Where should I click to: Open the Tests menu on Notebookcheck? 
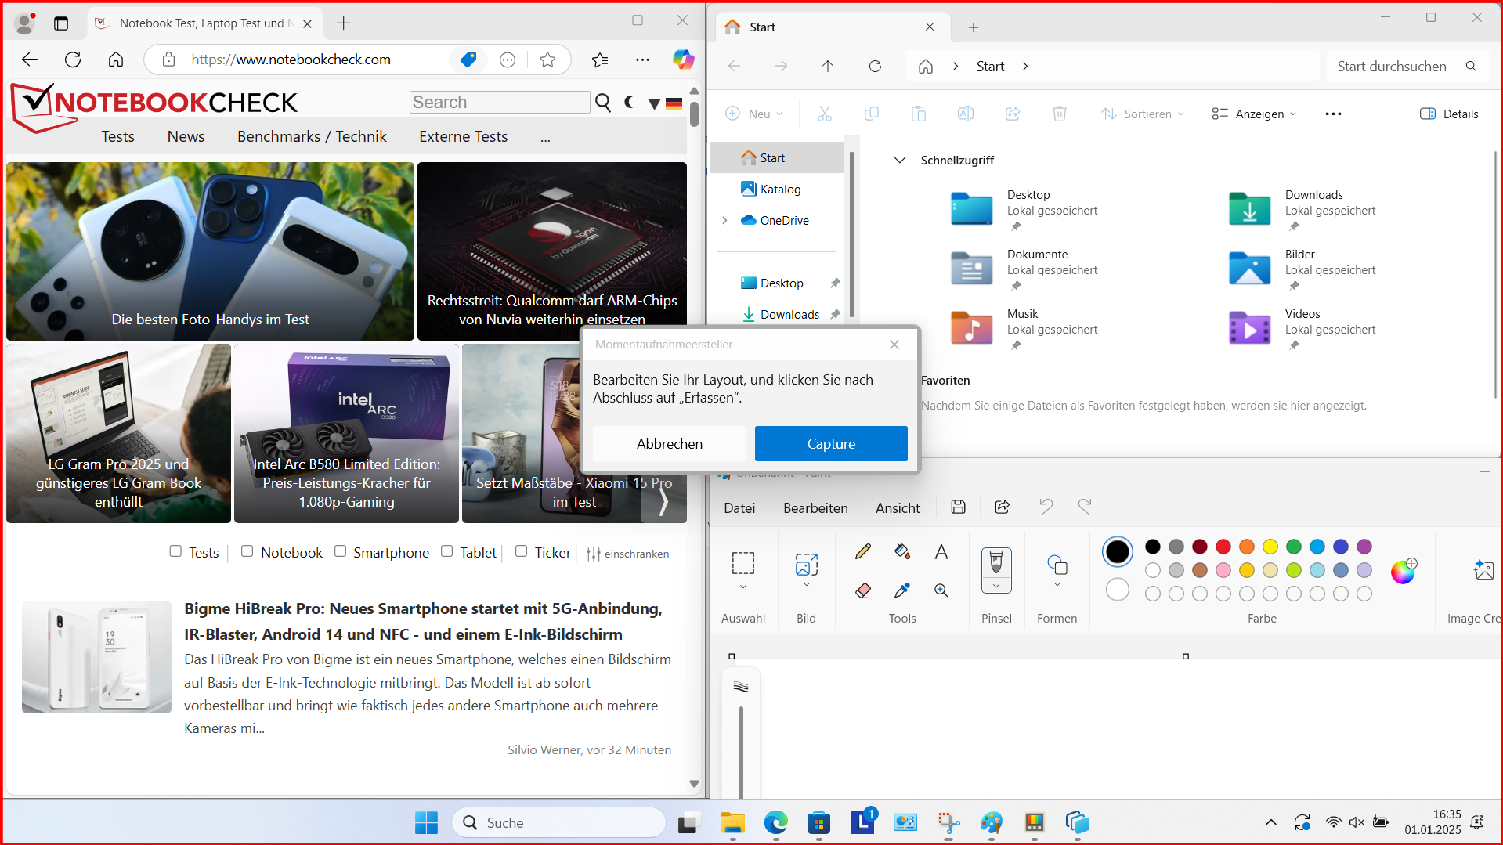click(x=117, y=136)
